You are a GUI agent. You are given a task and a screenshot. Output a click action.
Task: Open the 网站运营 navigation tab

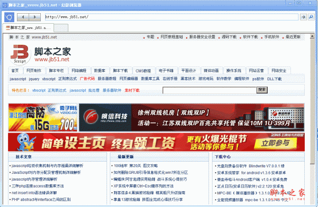(257, 71)
